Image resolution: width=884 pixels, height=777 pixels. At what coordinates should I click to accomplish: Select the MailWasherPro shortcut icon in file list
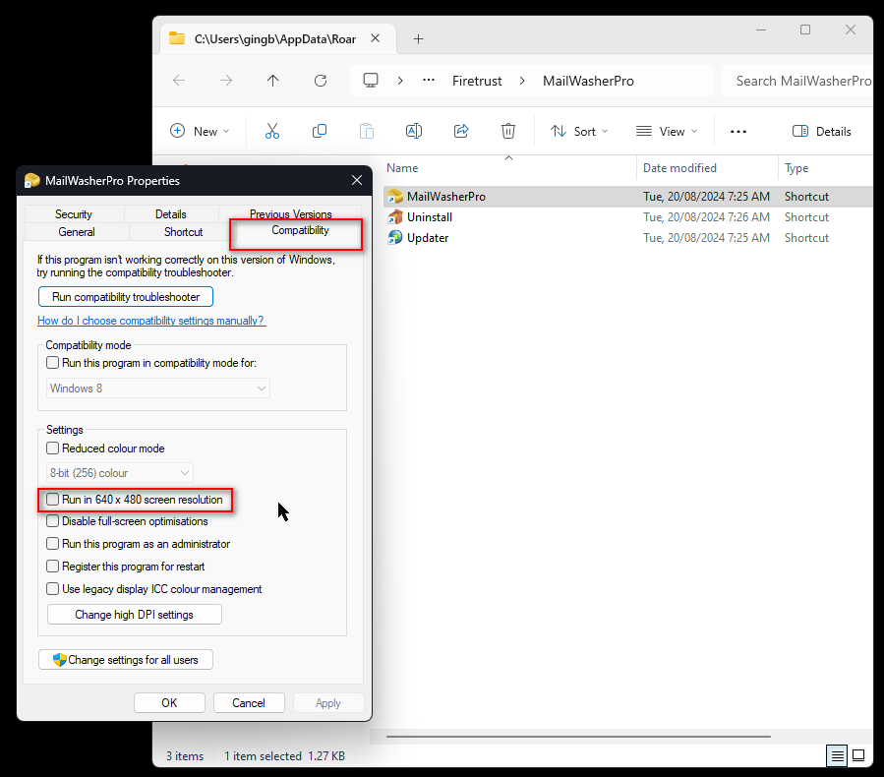pos(395,197)
